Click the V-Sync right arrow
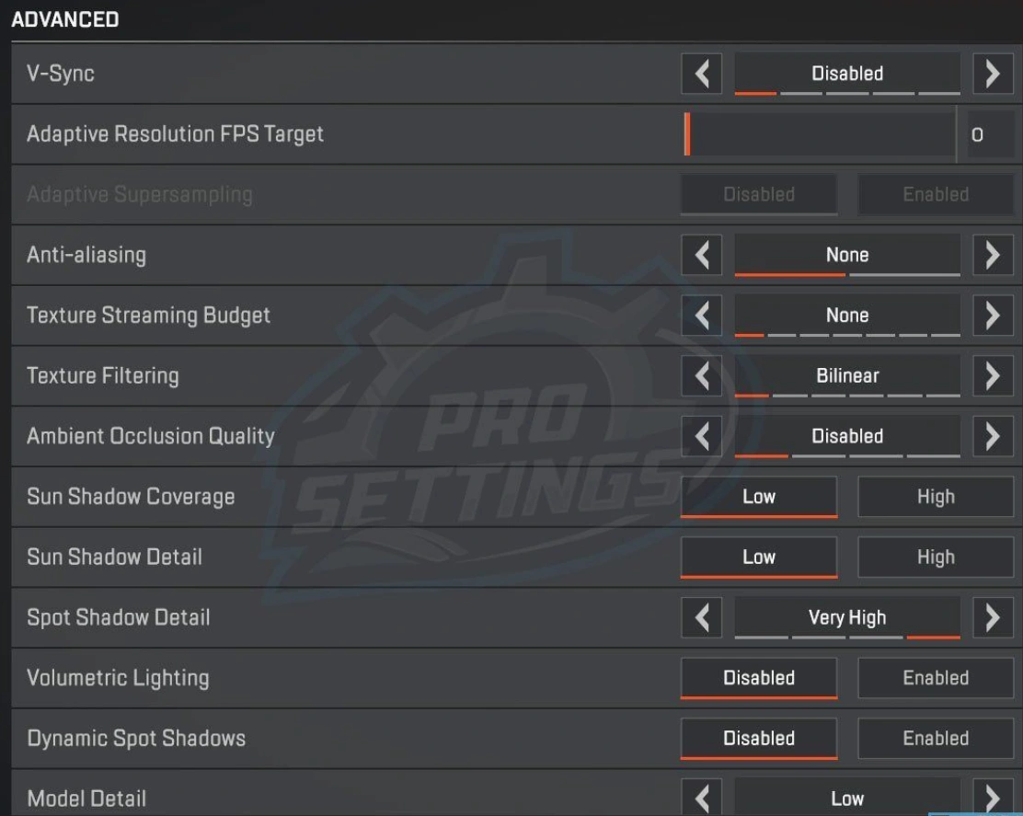1023x816 pixels. (x=993, y=74)
